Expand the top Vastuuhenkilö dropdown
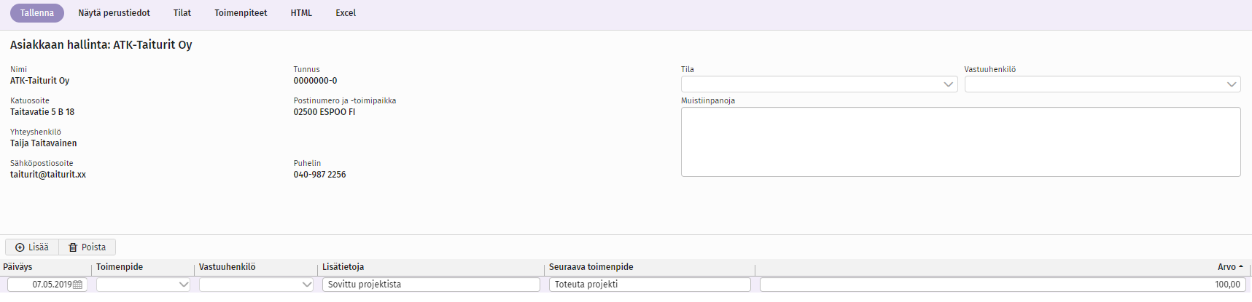 [1102, 84]
